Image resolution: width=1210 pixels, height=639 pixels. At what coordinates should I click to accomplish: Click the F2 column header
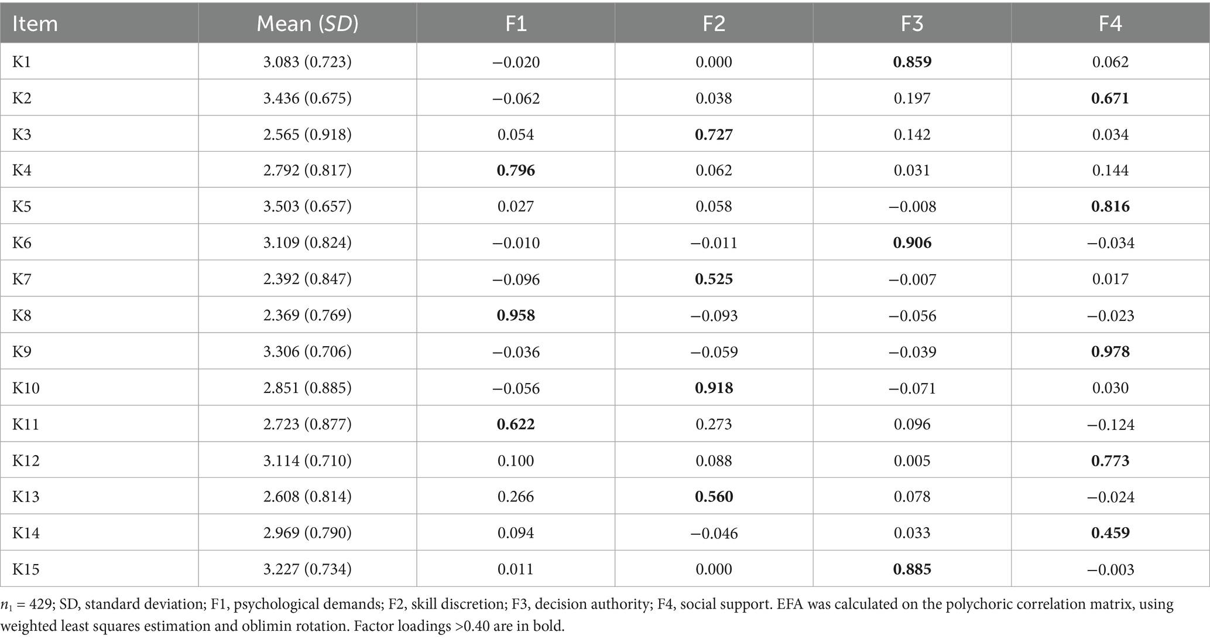(714, 23)
